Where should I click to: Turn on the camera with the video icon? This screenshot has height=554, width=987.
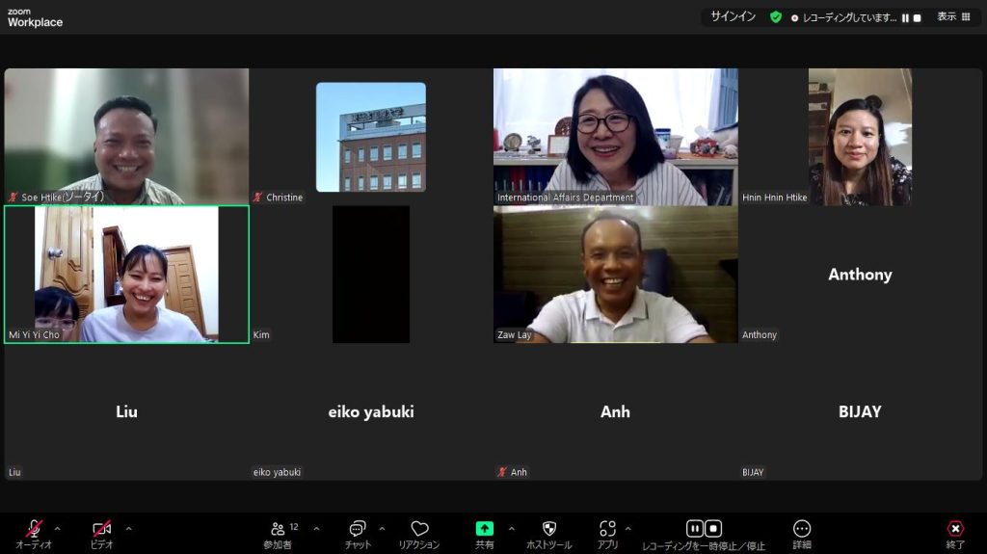101,529
